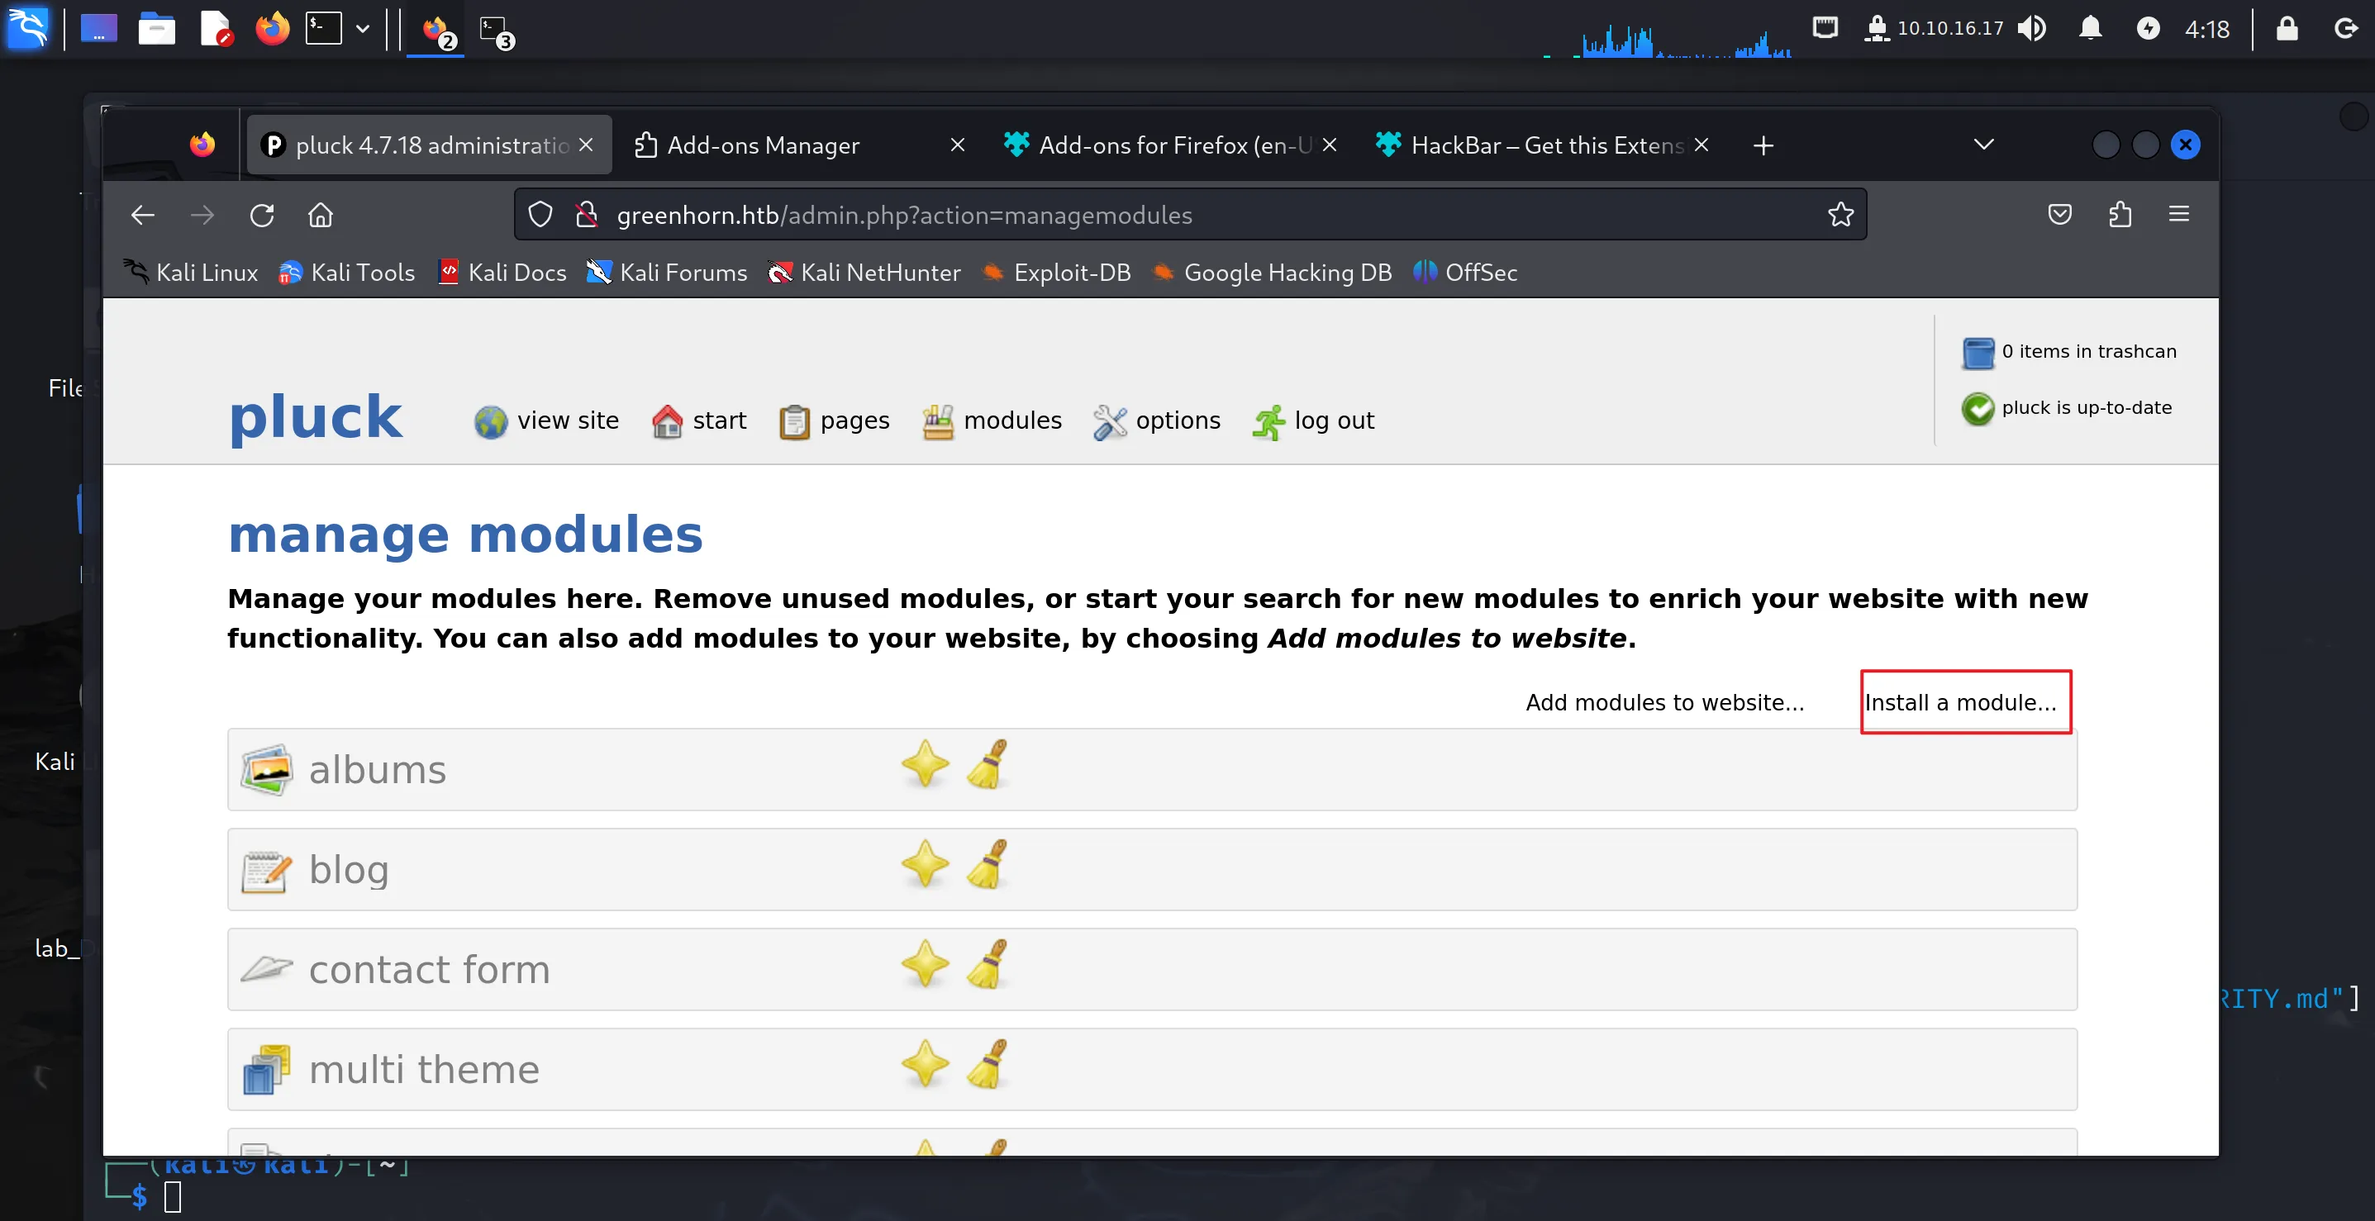Click the reload page button
Viewport: 2375px width, 1221px height.
(x=262, y=215)
